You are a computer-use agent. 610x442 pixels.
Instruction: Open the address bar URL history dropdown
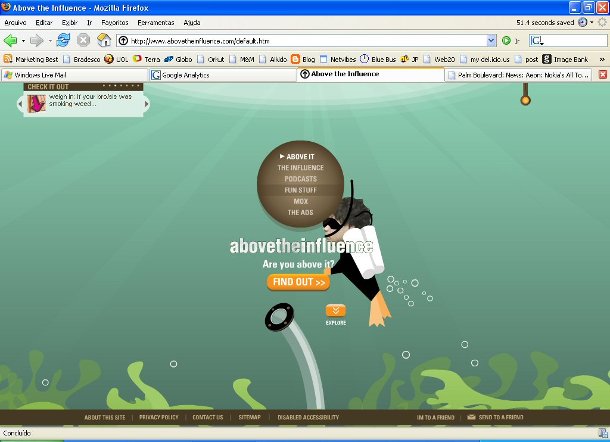tap(491, 41)
